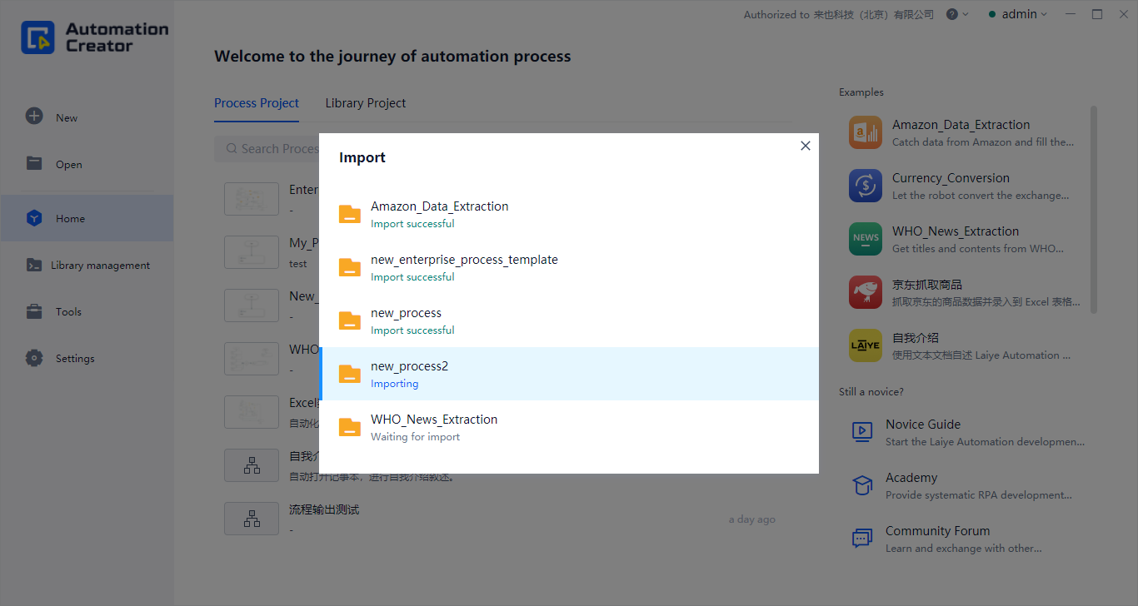The height and width of the screenshot is (606, 1138).
Task: Select the WHO_News_Extraction NEWS icon
Action: click(865, 239)
